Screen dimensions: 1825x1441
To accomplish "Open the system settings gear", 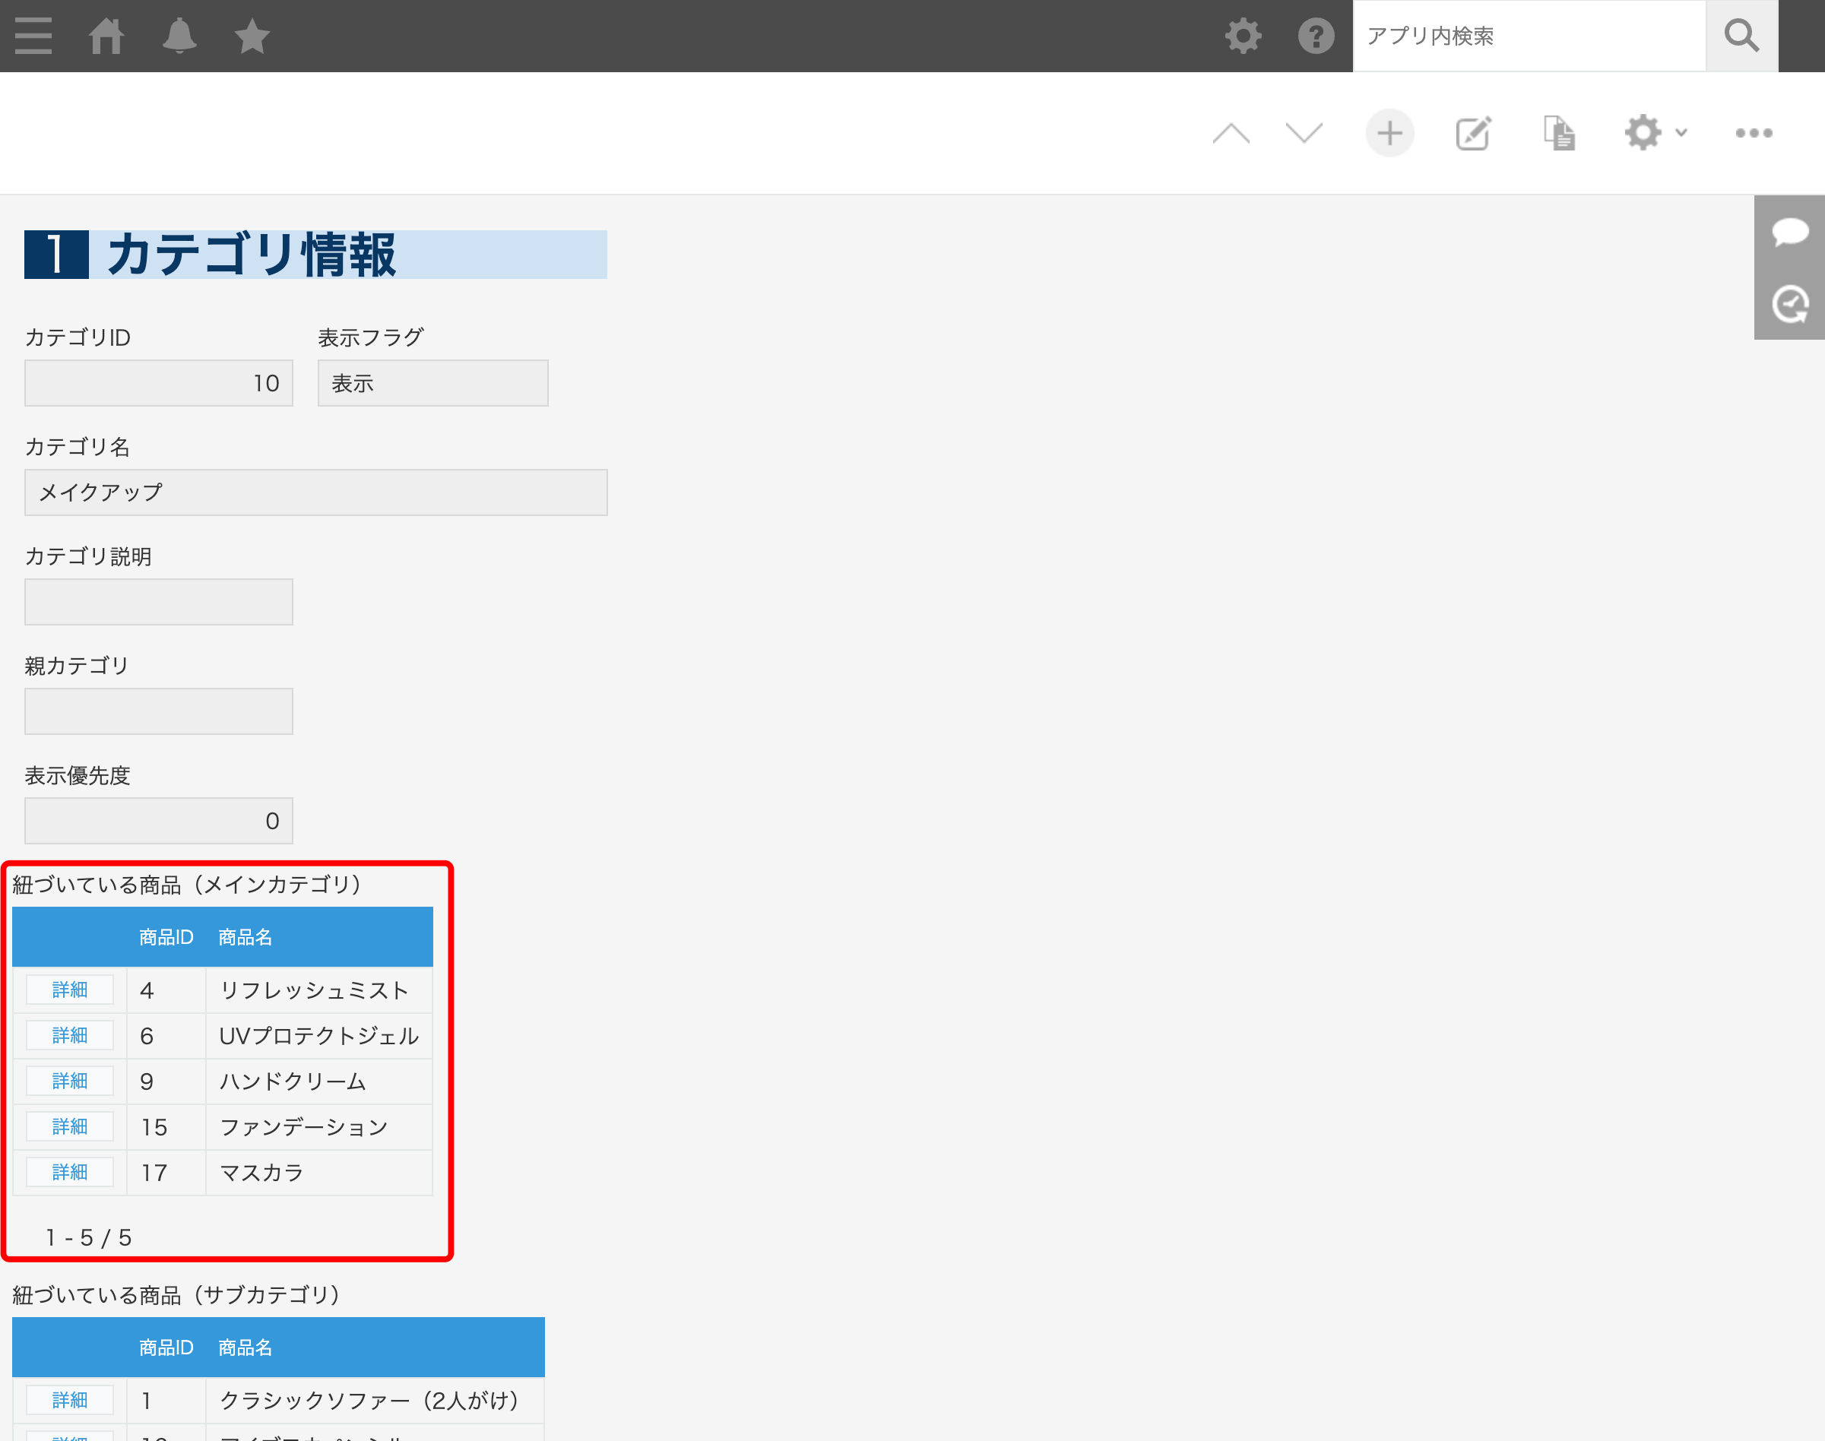I will [x=1242, y=36].
